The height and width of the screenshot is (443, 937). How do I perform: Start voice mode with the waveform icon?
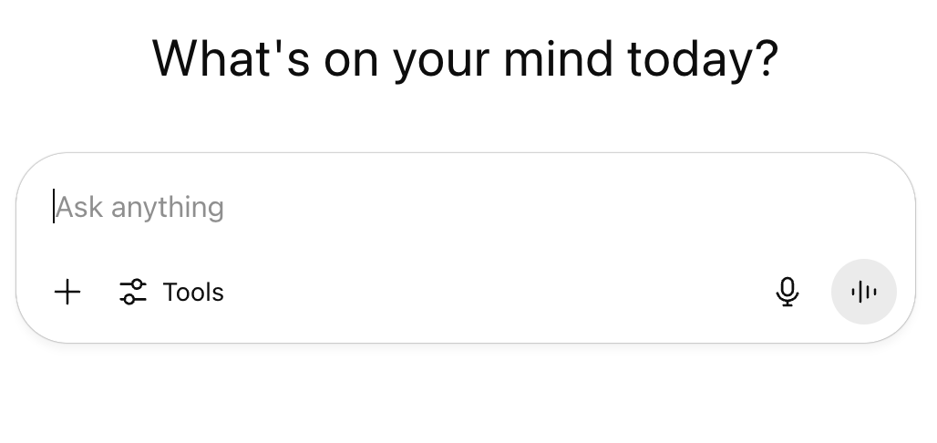(863, 293)
